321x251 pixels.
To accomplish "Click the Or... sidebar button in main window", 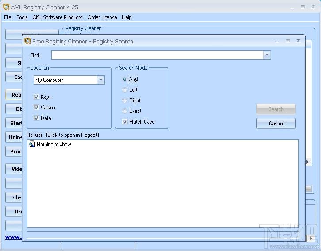I will click(14, 212).
